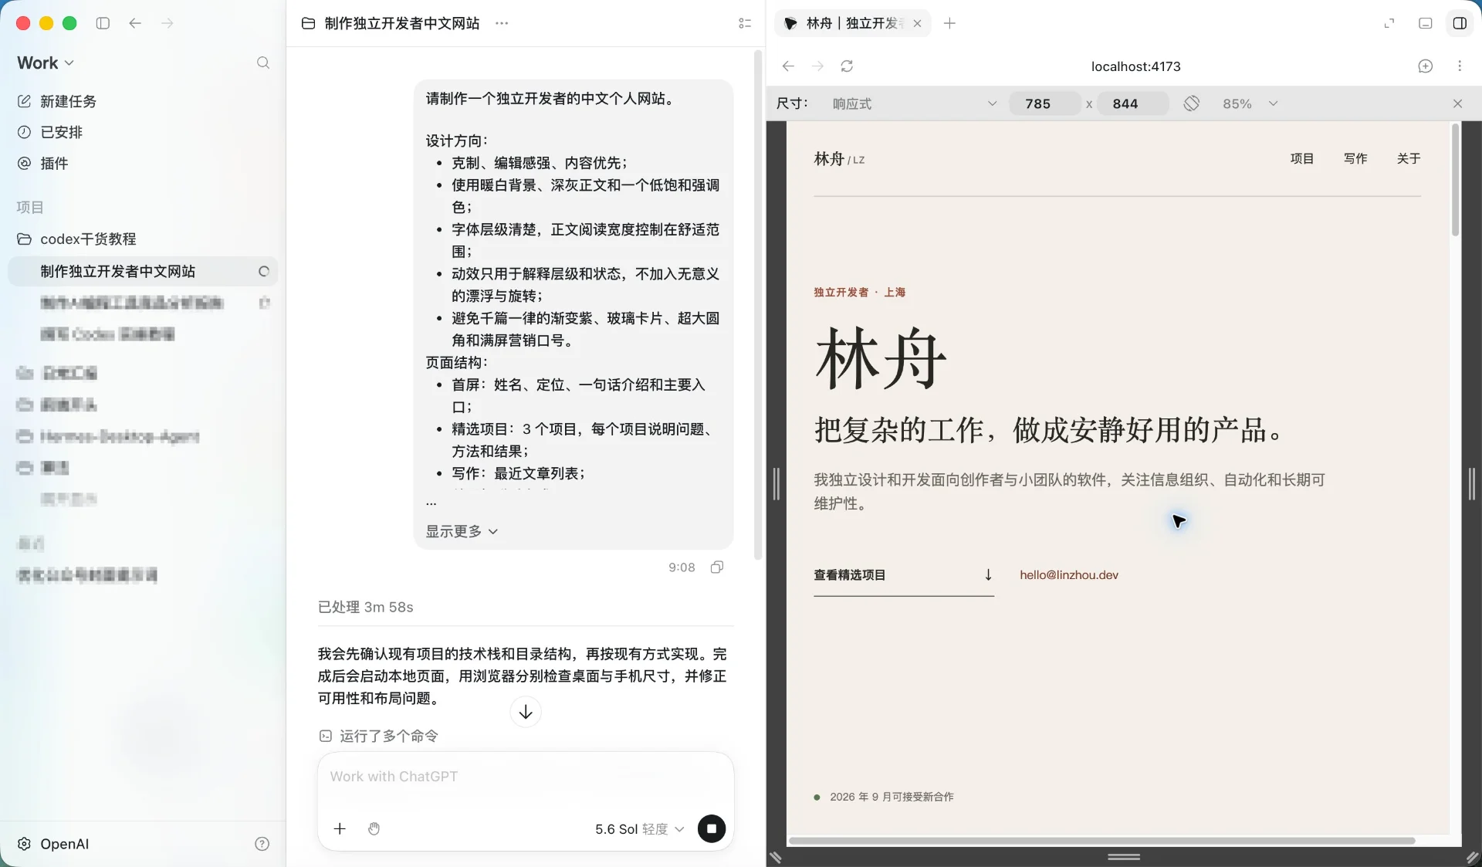The height and width of the screenshot is (867, 1482).
Task: Jump to latest with the down arrow button
Action: point(526,712)
